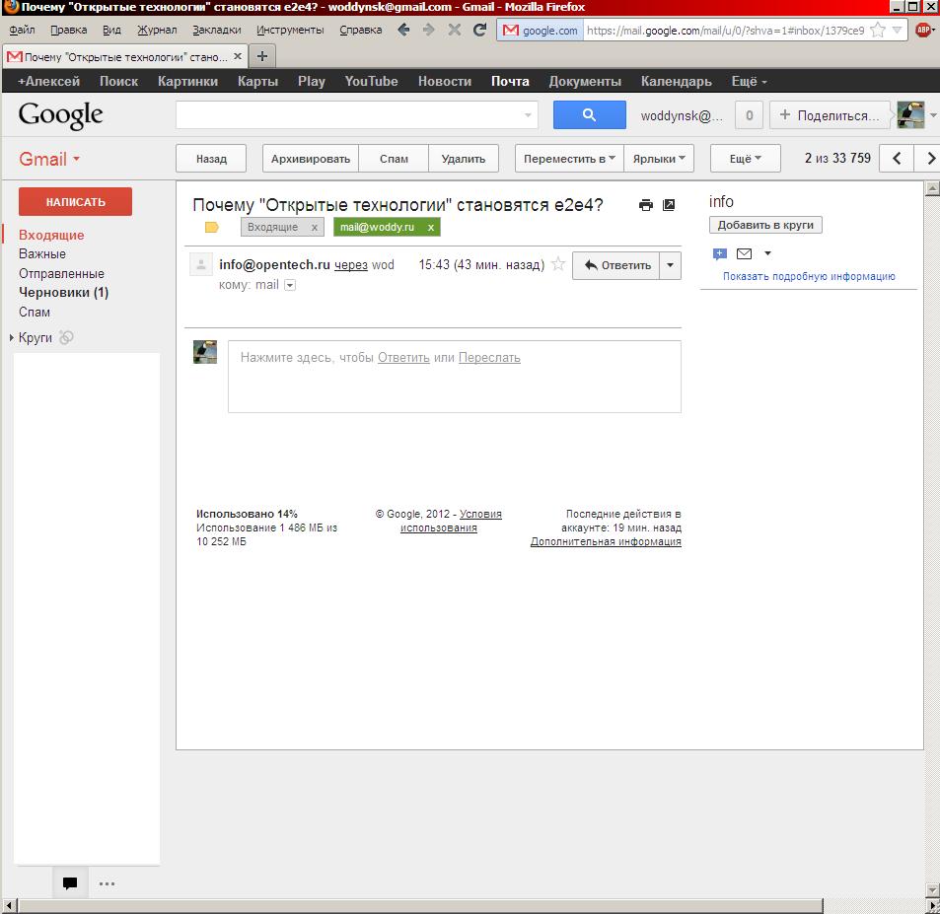Open the Переместить в dropdown

569,158
